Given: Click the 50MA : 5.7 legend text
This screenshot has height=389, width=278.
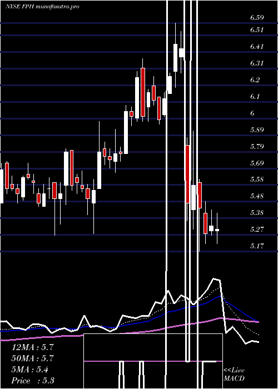Looking at the screenshot, I should click(33, 358).
